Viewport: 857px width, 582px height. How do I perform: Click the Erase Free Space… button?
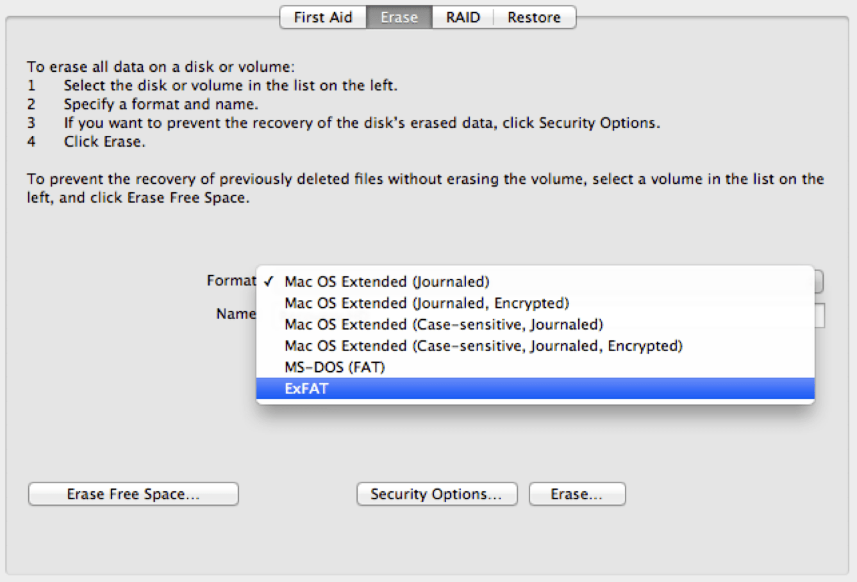click(133, 494)
